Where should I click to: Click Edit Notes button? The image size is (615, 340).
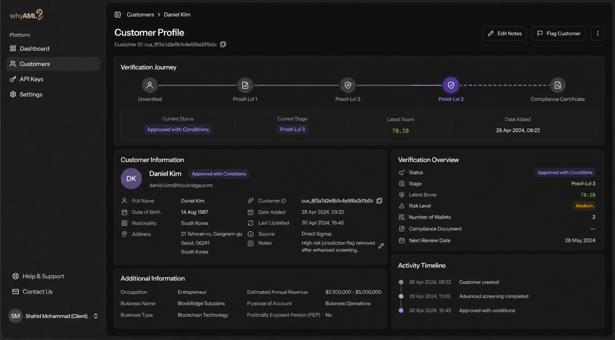click(x=504, y=34)
